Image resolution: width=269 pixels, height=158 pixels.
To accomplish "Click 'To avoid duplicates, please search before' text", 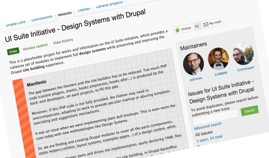I will coord(224,104).
